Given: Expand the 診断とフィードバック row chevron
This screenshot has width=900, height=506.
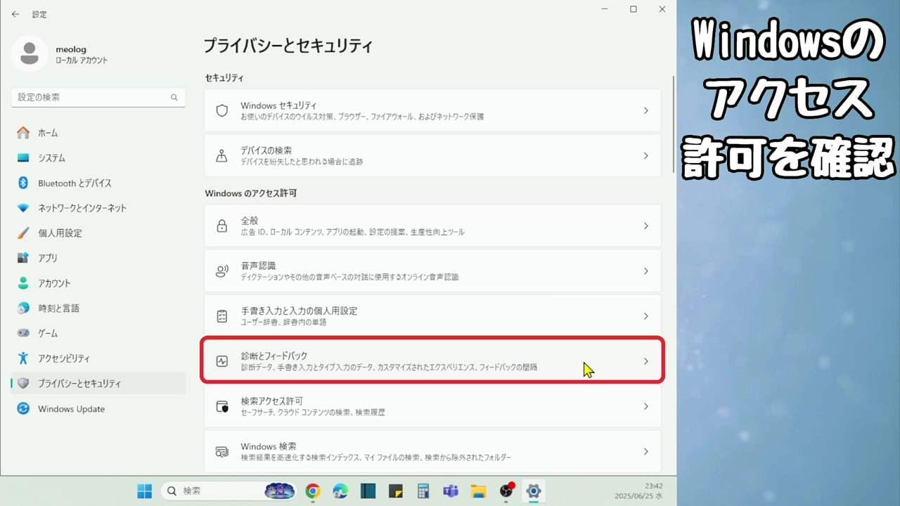Looking at the screenshot, I should [646, 361].
